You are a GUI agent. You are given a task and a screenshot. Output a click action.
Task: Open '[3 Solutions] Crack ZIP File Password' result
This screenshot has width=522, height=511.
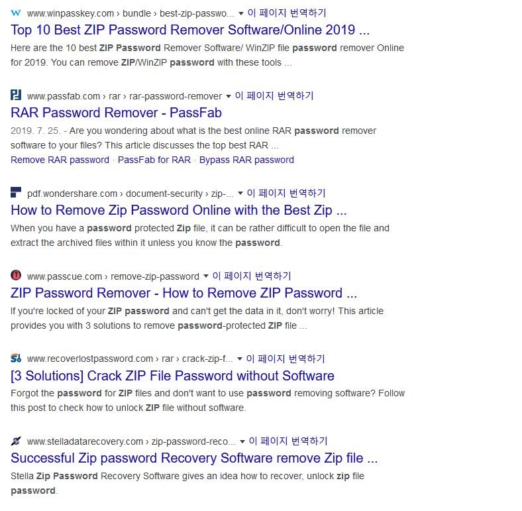[172, 376]
